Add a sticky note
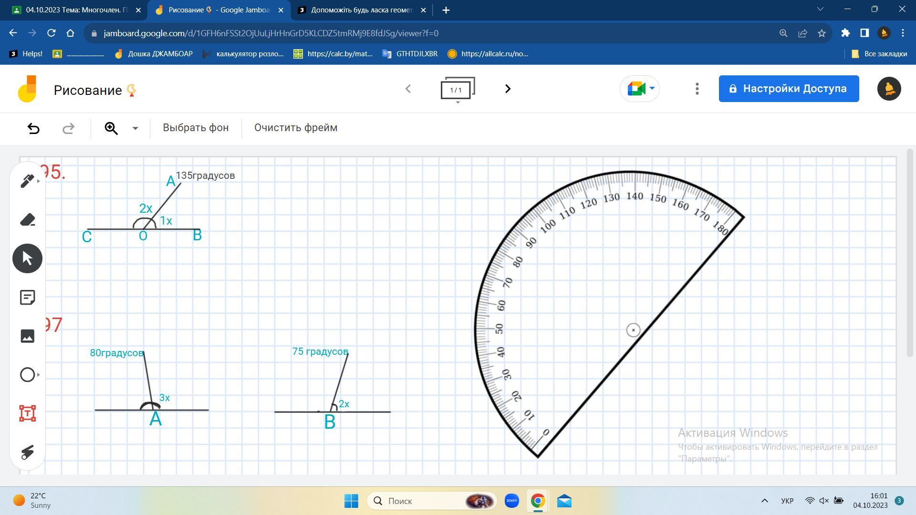Image resolution: width=916 pixels, height=515 pixels. (27, 298)
